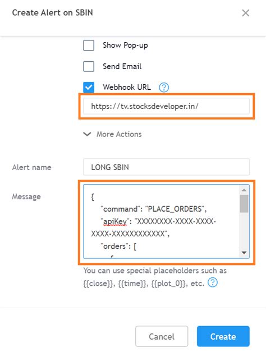This screenshot has width=266, height=352.
Task: Click the message scrollbar thumb
Action: pos(244,203)
